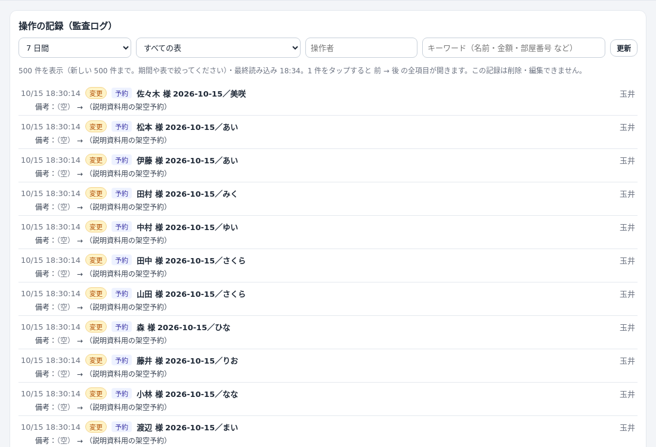This screenshot has height=447, width=656.
Task: Open the 中村 様 2026-10-15／ゆい log entry
Action: point(328,233)
